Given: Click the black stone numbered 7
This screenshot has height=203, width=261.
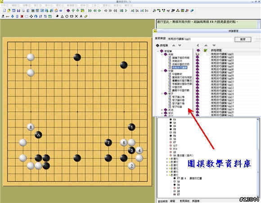Looking at the screenshot, I should (x=108, y=143).
